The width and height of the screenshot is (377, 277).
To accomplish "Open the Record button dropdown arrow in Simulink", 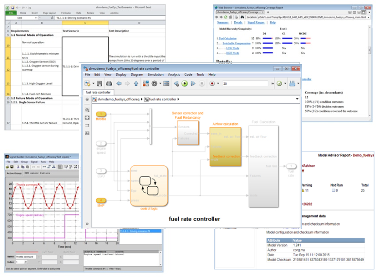I will pos(218,83).
